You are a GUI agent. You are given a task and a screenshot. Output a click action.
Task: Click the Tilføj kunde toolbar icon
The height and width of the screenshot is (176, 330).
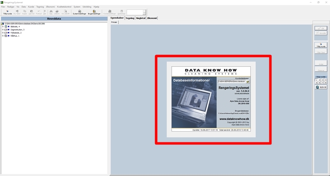(x=7, y=12)
